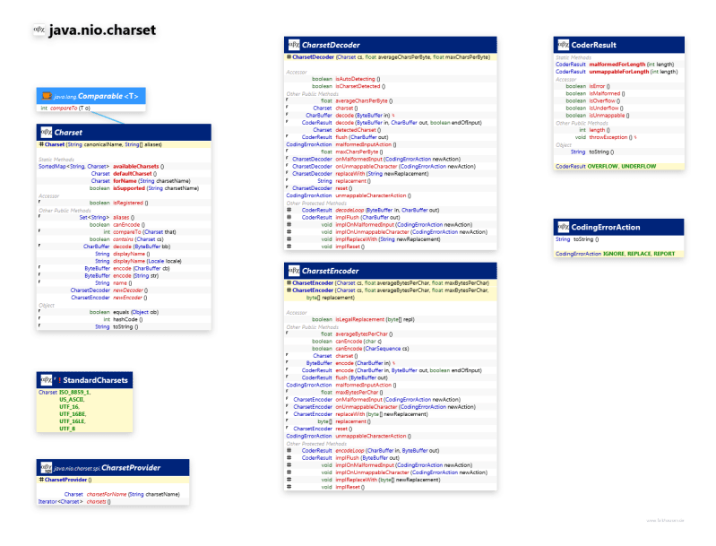Image resolution: width=716 pixels, height=546 pixels.
Task: Click throwException in CoderResult
Action: 608,137
